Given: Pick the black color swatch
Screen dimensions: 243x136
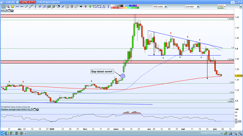Looking at the screenshot, I should click(122, 6).
